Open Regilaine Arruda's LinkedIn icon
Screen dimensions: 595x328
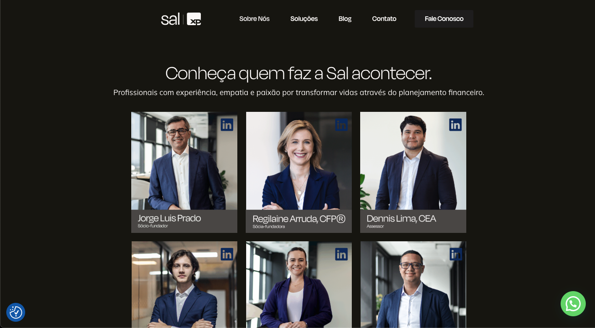click(x=341, y=125)
